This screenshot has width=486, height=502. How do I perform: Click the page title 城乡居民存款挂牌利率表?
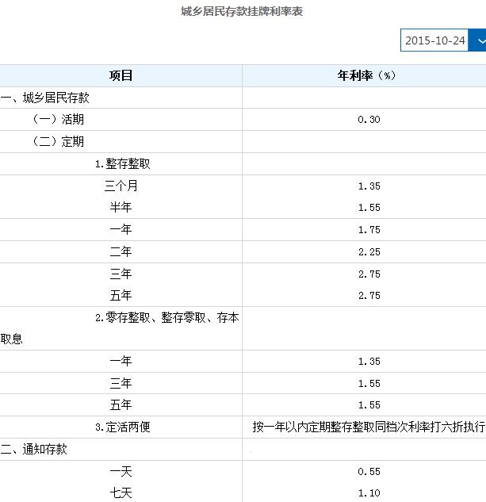242,12
